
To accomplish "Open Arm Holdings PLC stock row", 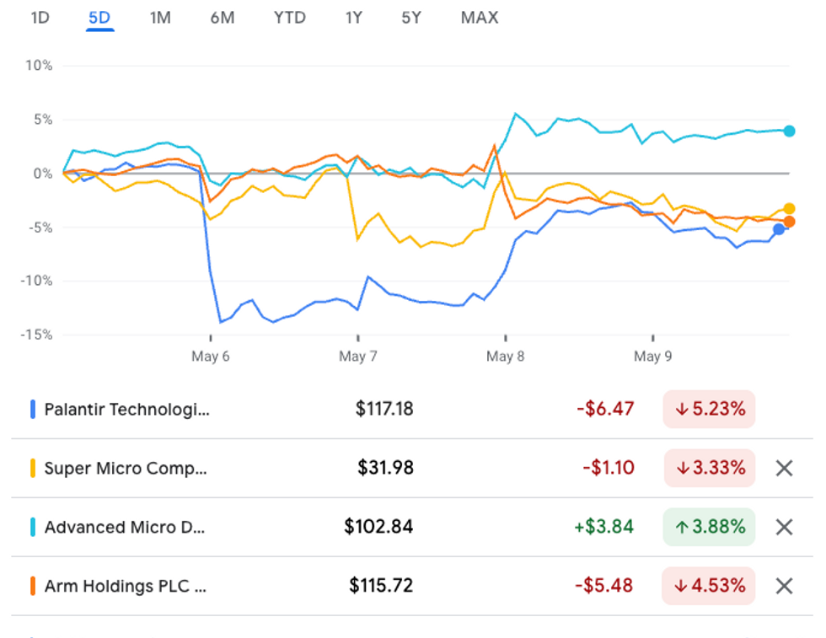I will (125, 586).
